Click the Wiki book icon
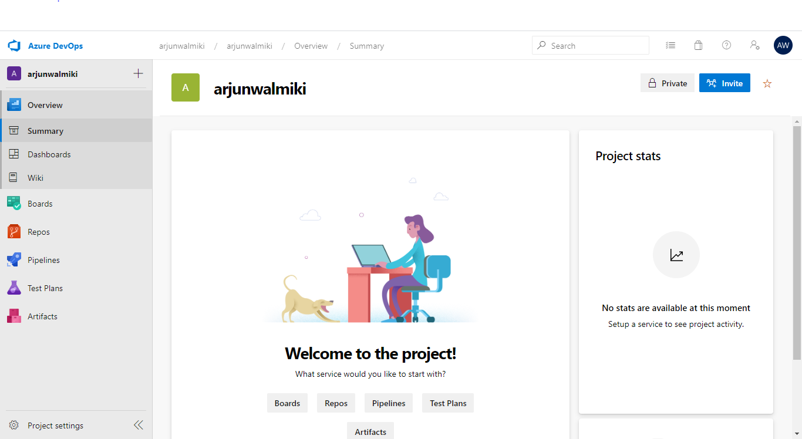This screenshot has height=439, width=802. pyautogui.click(x=14, y=177)
